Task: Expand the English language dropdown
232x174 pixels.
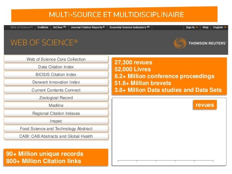Action: pyautogui.click(x=220, y=27)
